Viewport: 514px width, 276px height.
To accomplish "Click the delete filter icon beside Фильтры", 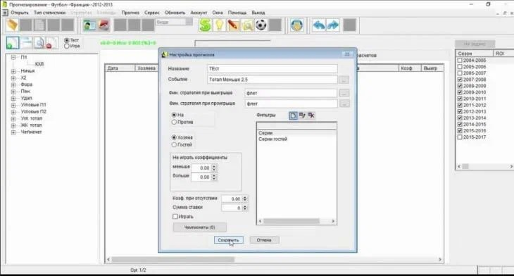I will [311, 115].
